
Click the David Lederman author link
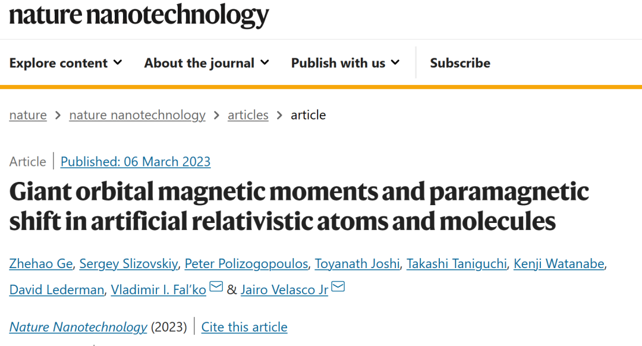(56, 290)
